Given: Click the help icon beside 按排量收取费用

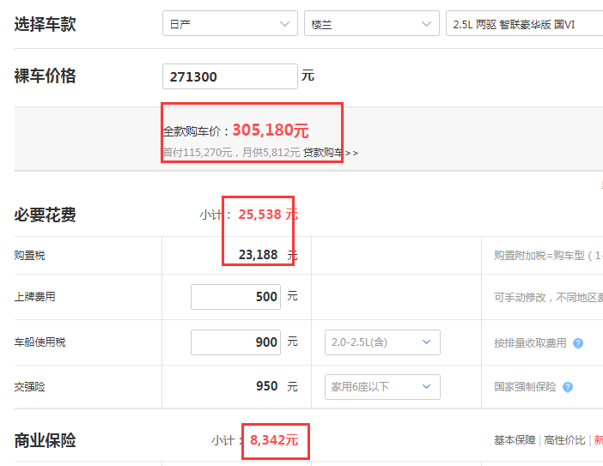Looking at the screenshot, I should coord(577,343).
